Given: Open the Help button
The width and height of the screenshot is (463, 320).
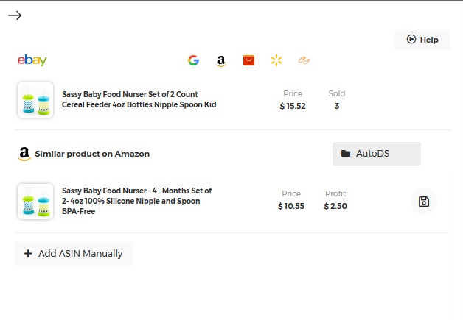Looking at the screenshot, I should (x=422, y=40).
